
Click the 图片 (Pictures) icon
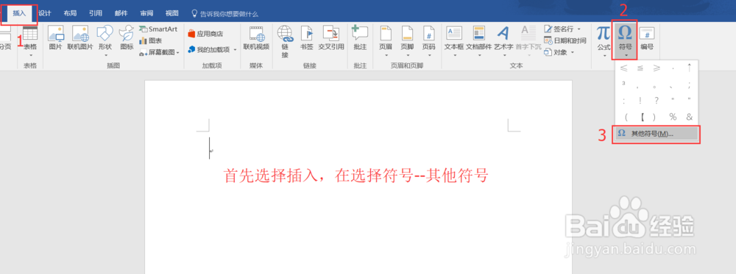(x=55, y=38)
